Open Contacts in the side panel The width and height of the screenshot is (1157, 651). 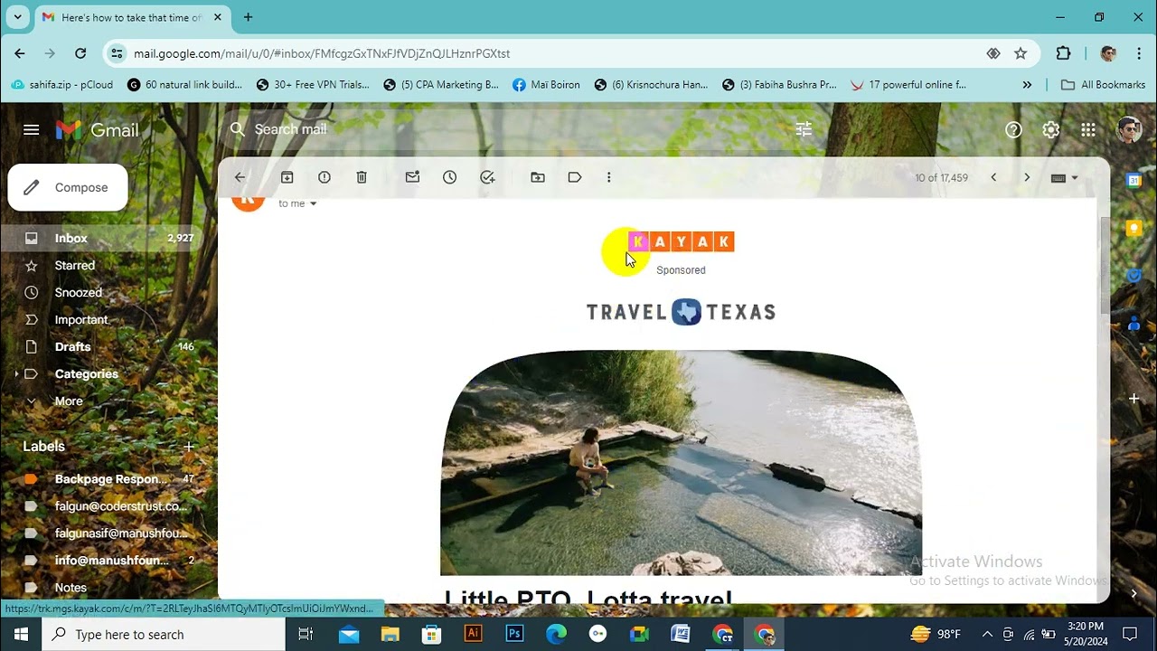point(1133,323)
